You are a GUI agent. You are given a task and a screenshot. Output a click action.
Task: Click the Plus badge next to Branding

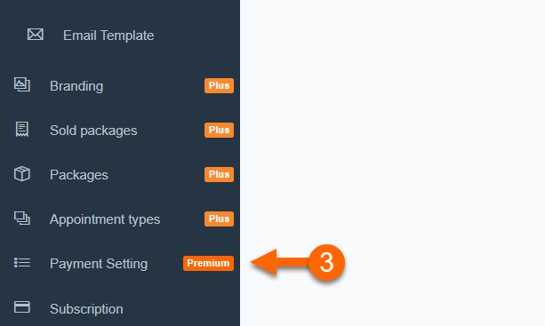219,85
